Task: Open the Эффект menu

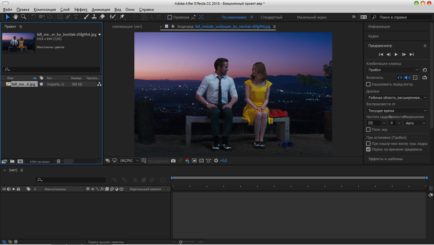Action: pos(80,10)
